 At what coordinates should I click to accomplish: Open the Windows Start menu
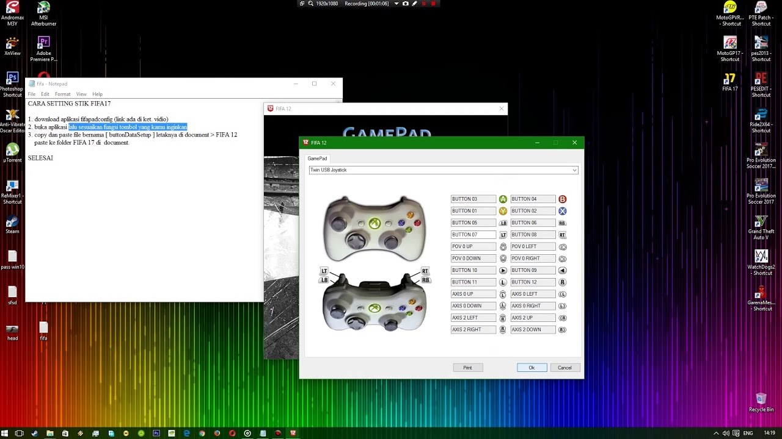tap(4, 434)
